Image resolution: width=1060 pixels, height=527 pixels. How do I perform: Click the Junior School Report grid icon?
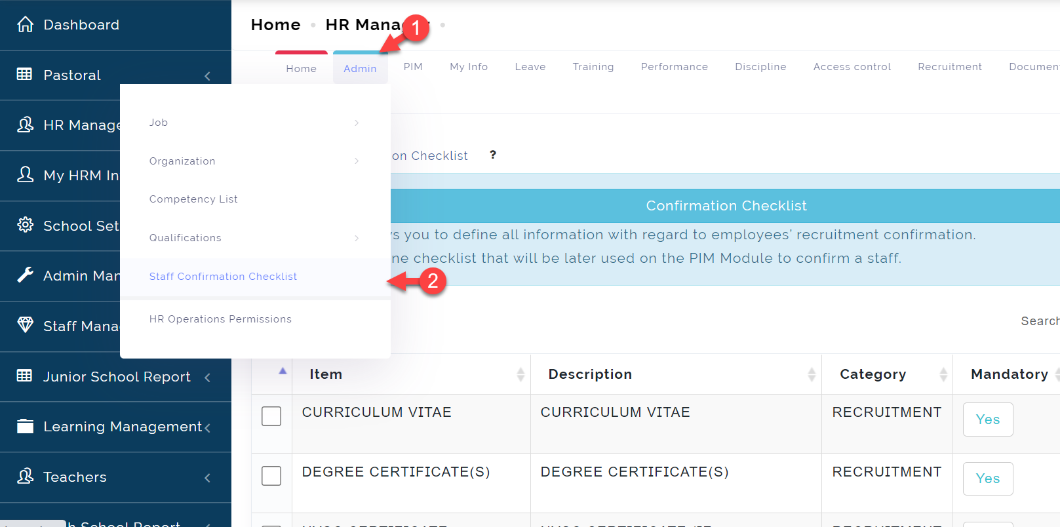(24, 376)
